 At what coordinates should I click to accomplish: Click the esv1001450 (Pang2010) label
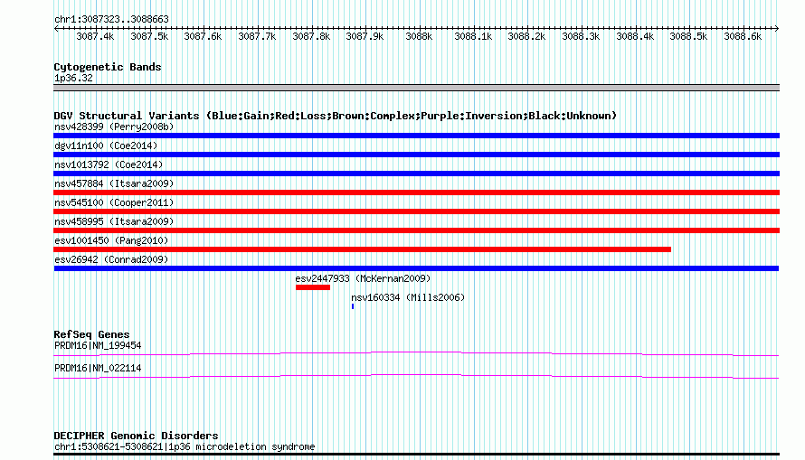[x=111, y=240]
